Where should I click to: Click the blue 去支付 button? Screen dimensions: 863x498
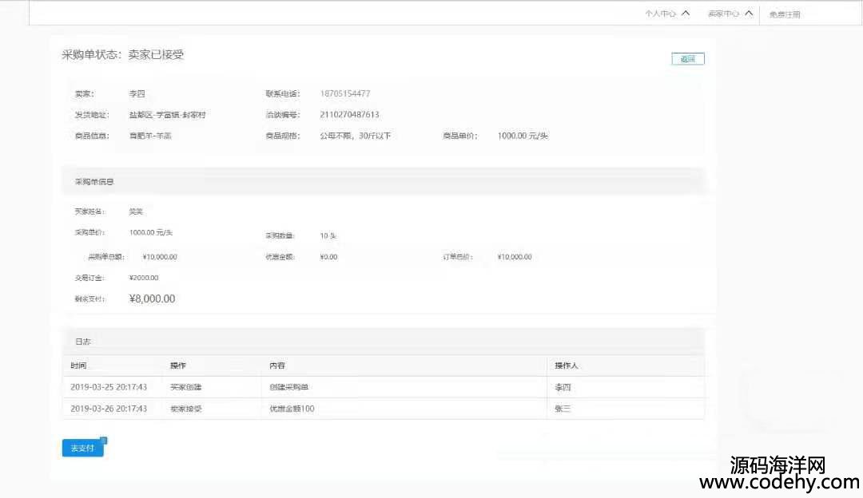pos(82,448)
